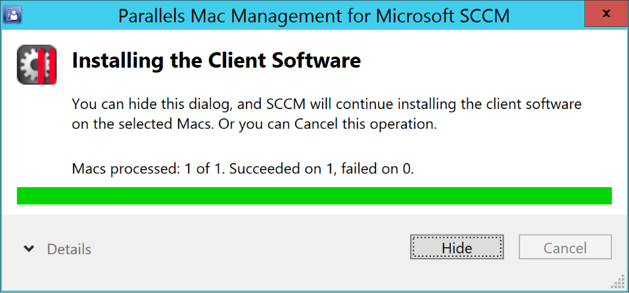This screenshot has width=629, height=293.
Task: Click 'SCCM' in the window title
Action: (x=483, y=15)
